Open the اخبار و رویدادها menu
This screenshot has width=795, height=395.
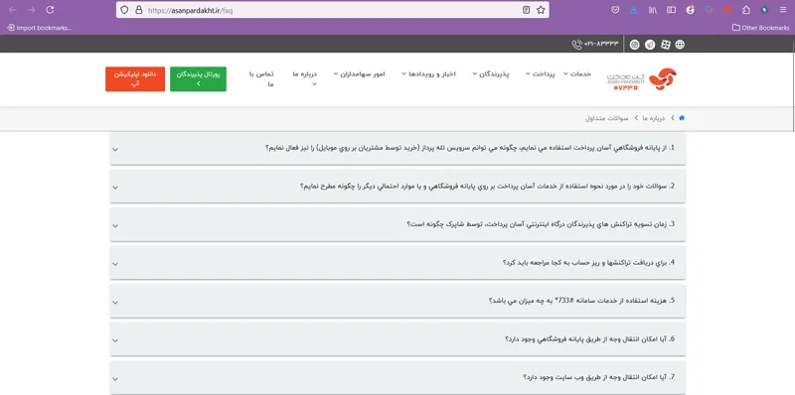pos(428,73)
